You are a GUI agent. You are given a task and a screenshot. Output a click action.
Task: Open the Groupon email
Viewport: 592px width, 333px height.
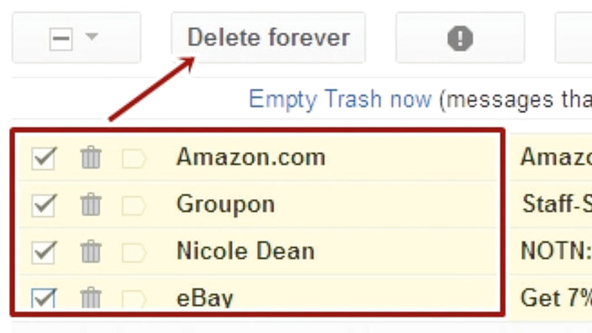tap(226, 204)
